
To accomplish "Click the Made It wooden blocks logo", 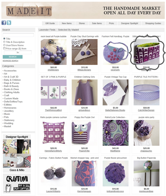I will (x=29, y=11).
